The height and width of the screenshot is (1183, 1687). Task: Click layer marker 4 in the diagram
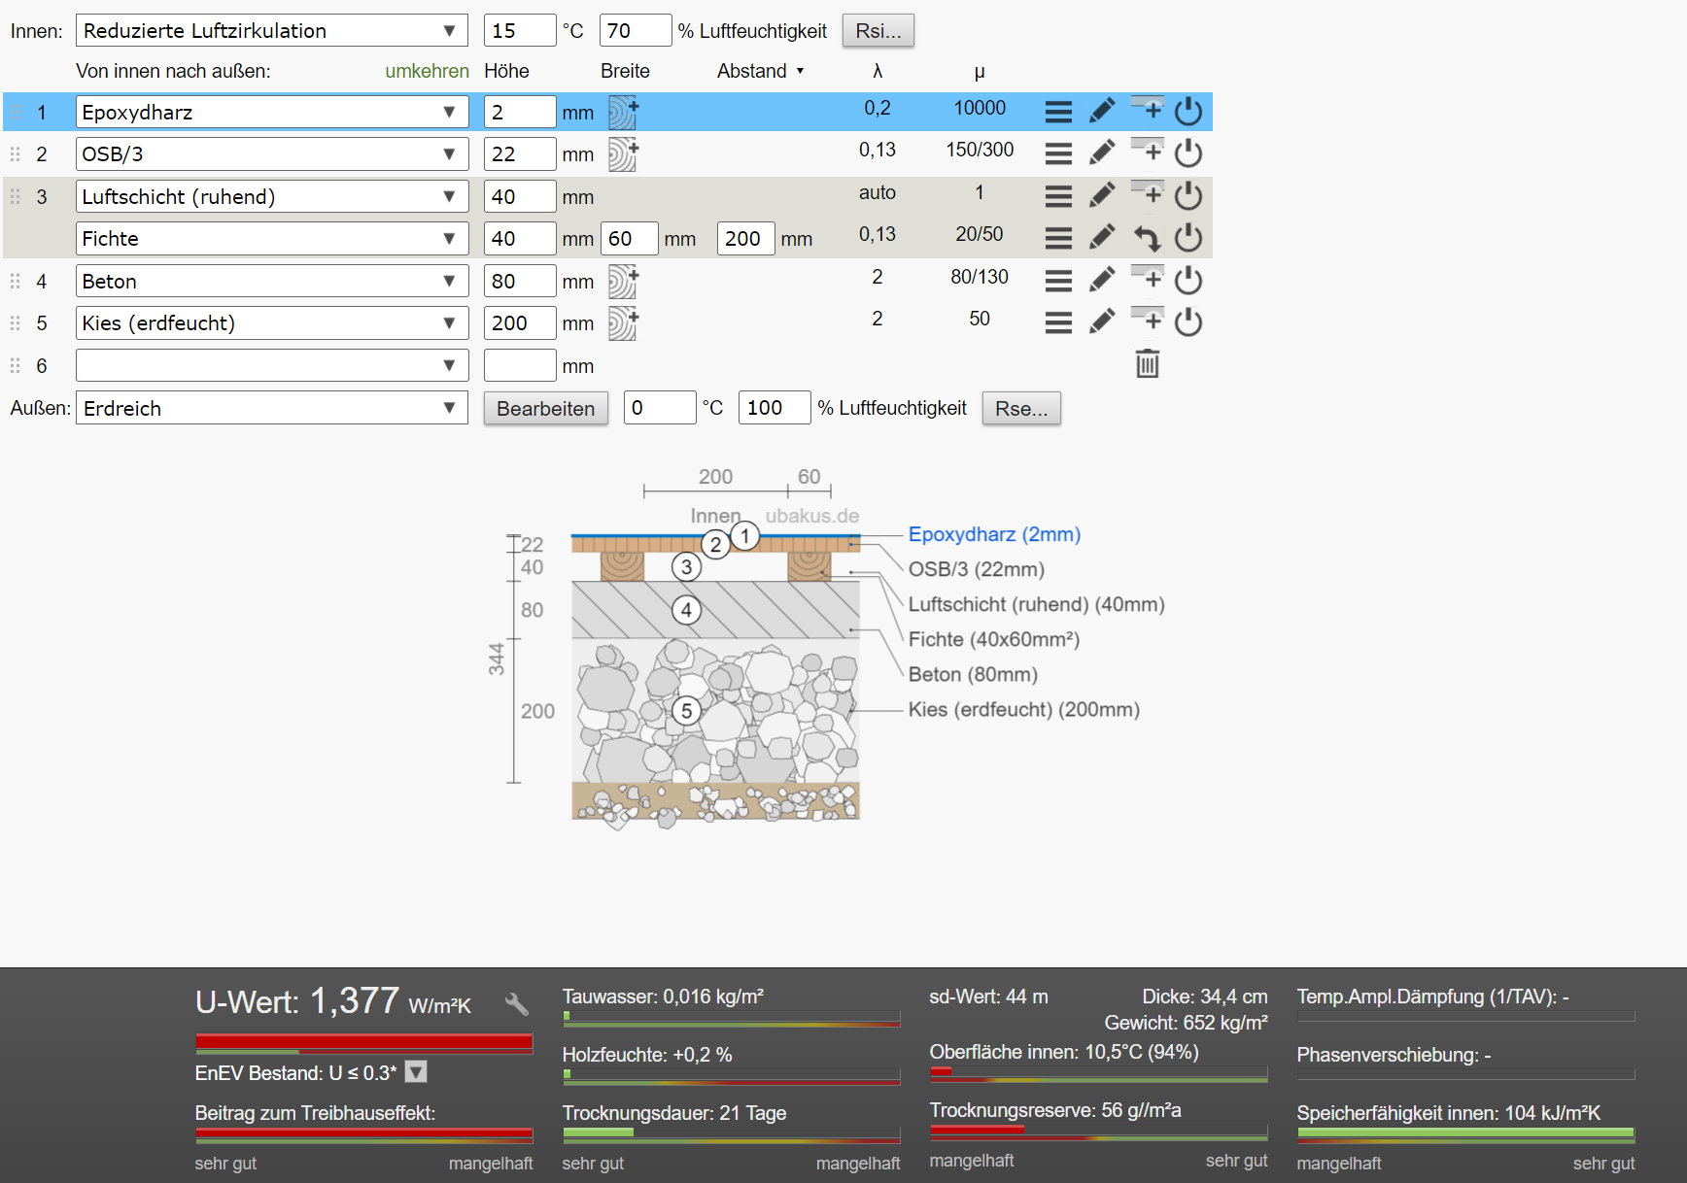click(686, 610)
